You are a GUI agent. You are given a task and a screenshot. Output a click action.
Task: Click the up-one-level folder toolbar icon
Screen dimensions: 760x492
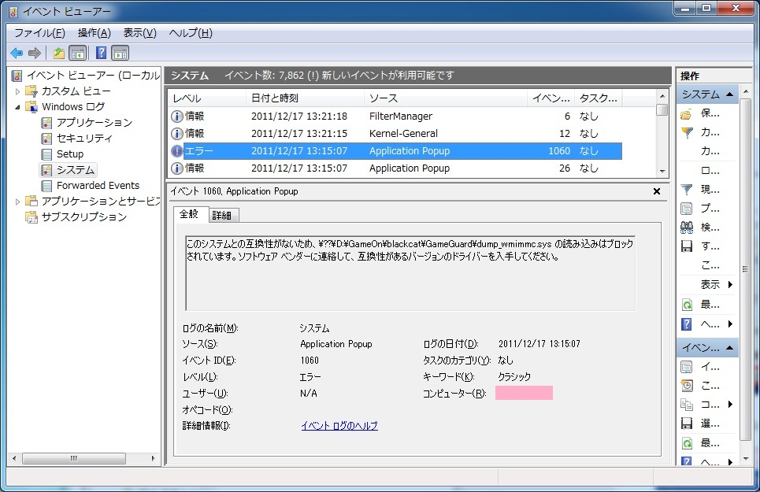58,53
